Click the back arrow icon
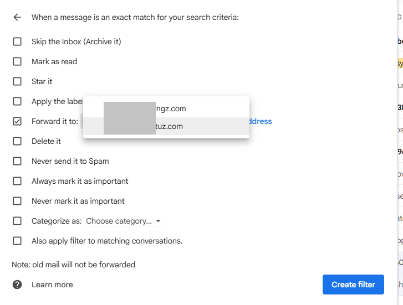The image size is (403, 305). coord(17,17)
